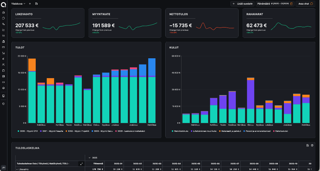The height and width of the screenshot is (171, 320).
Task: Open the Päivämäärä date range picker
Action: click(x=275, y=4)
